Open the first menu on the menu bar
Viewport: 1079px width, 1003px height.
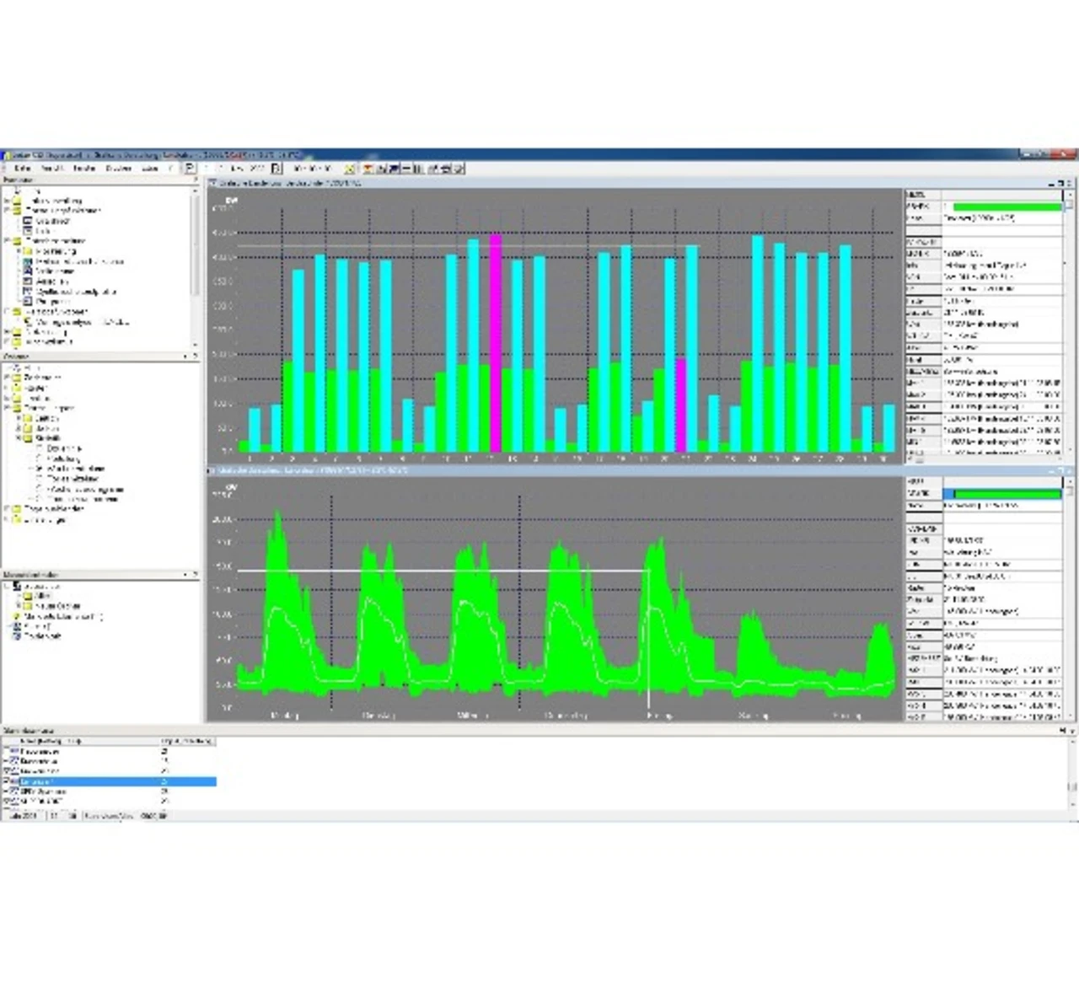23,169
